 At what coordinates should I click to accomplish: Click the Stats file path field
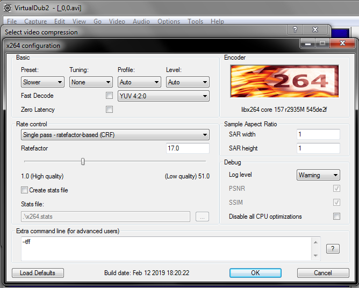click(x=105, y=217)
